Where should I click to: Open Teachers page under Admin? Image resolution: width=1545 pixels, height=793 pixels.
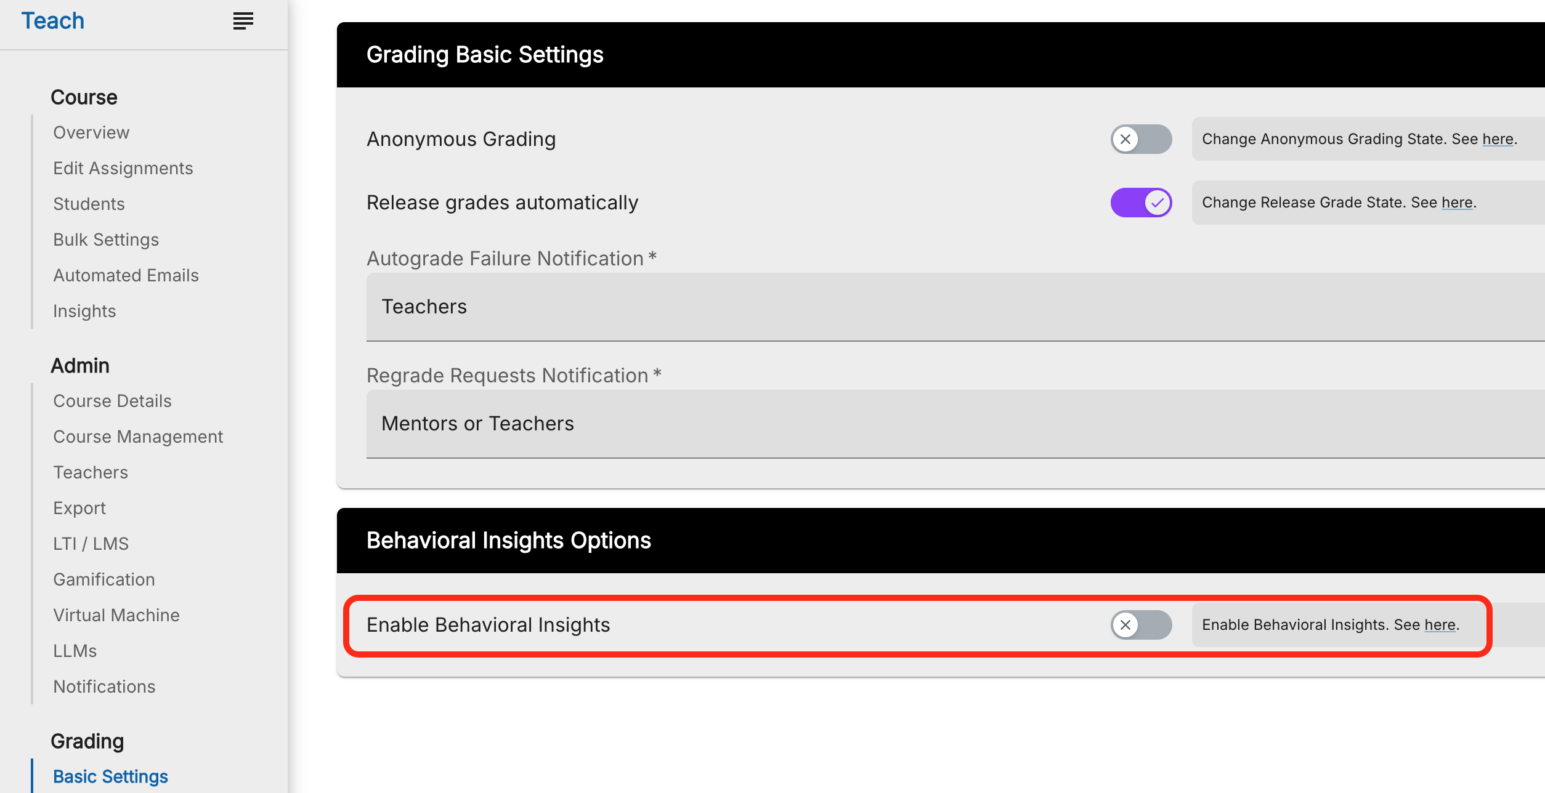[x=91, y=472]
